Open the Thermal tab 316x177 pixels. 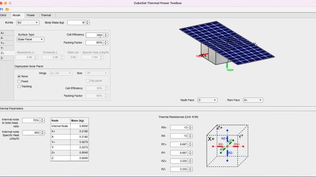coord(46,15)
